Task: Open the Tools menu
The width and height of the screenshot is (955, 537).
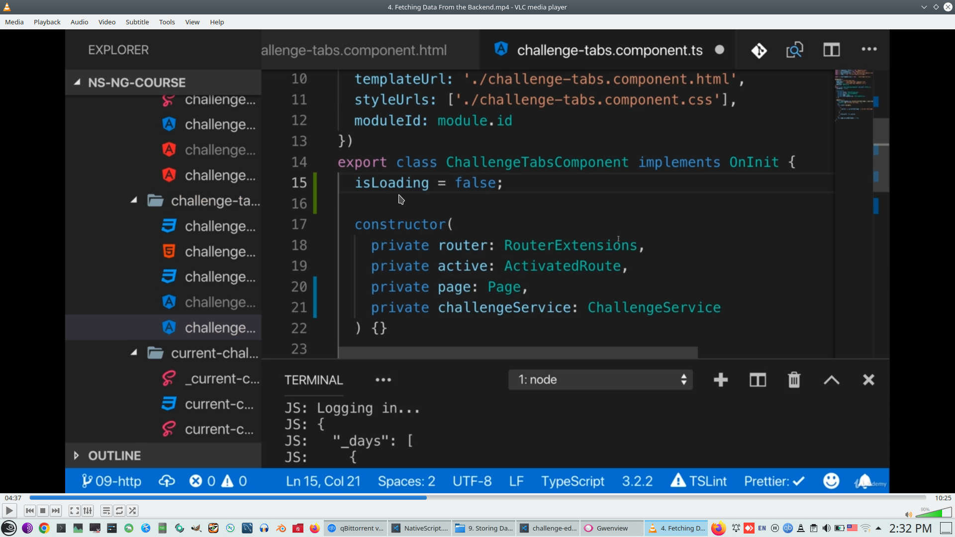Action: pos(167,22)
